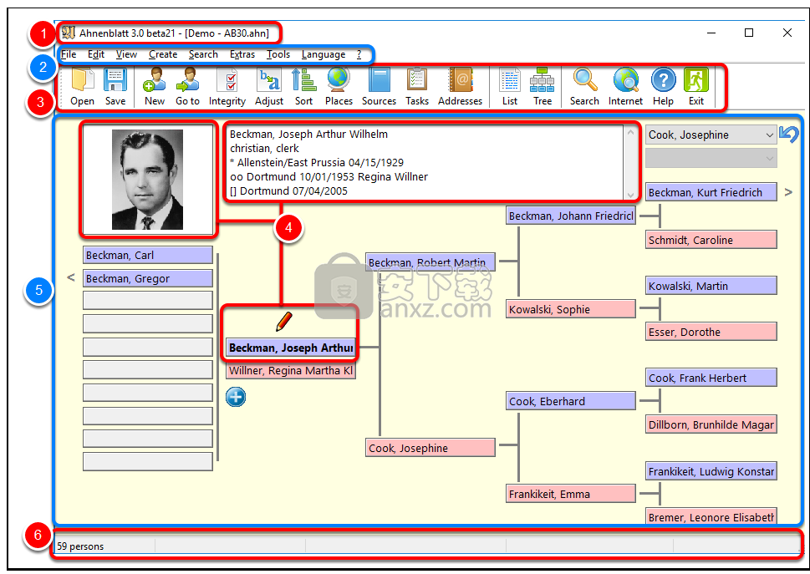810x574 pixels.
Task: Select Schmidt, Caroline box
Action: (x=711, y=240)
